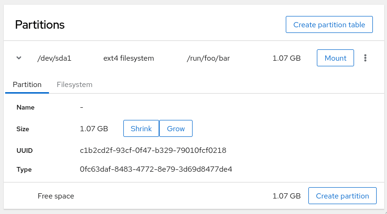Click the 1.07 GB size beside the Shrink button
This screenshot has height=214, width=387.
pos(94,128)
